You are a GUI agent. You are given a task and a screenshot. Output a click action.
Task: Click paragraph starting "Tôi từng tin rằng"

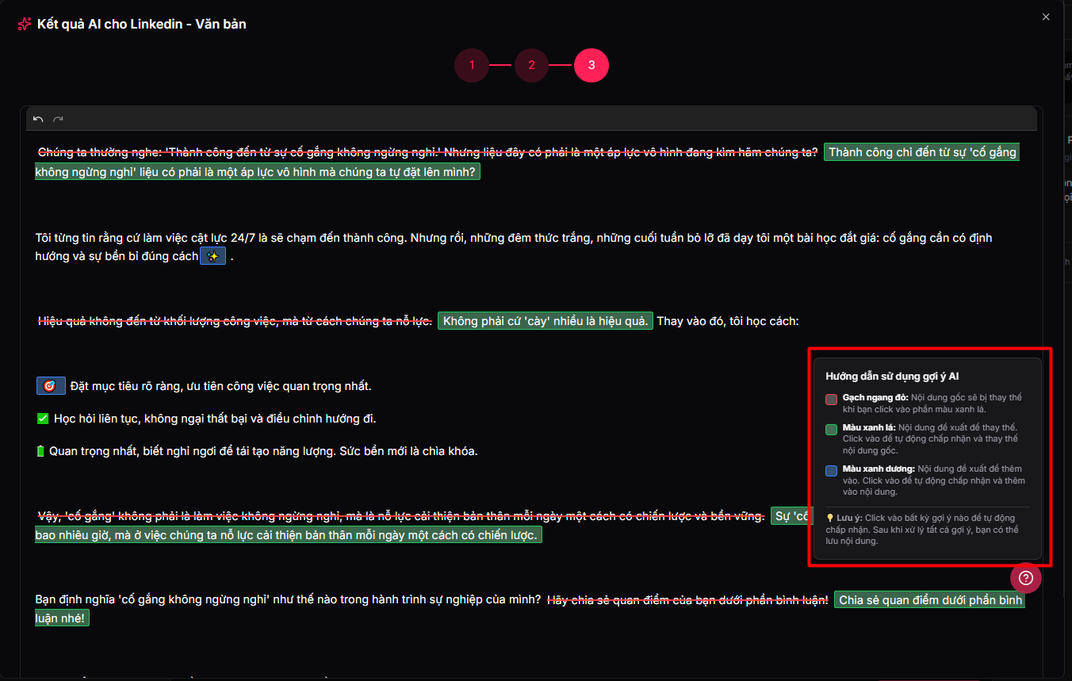click(x=317, y=238)
